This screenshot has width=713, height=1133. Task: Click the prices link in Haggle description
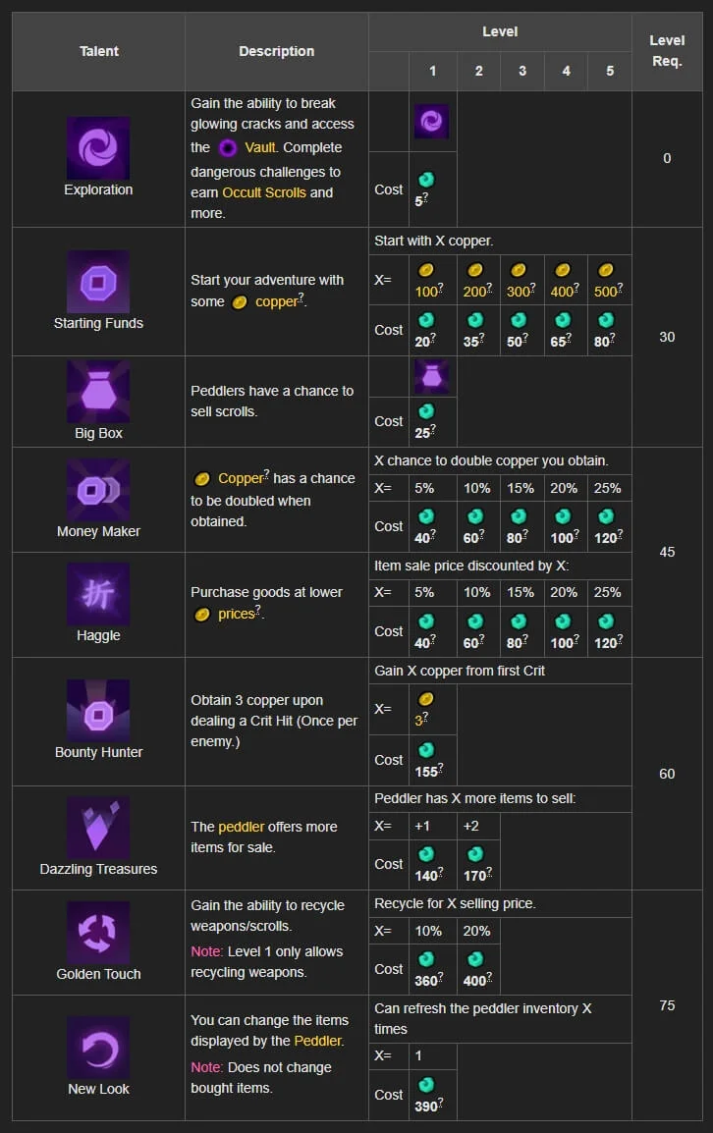tap(237, 614)
